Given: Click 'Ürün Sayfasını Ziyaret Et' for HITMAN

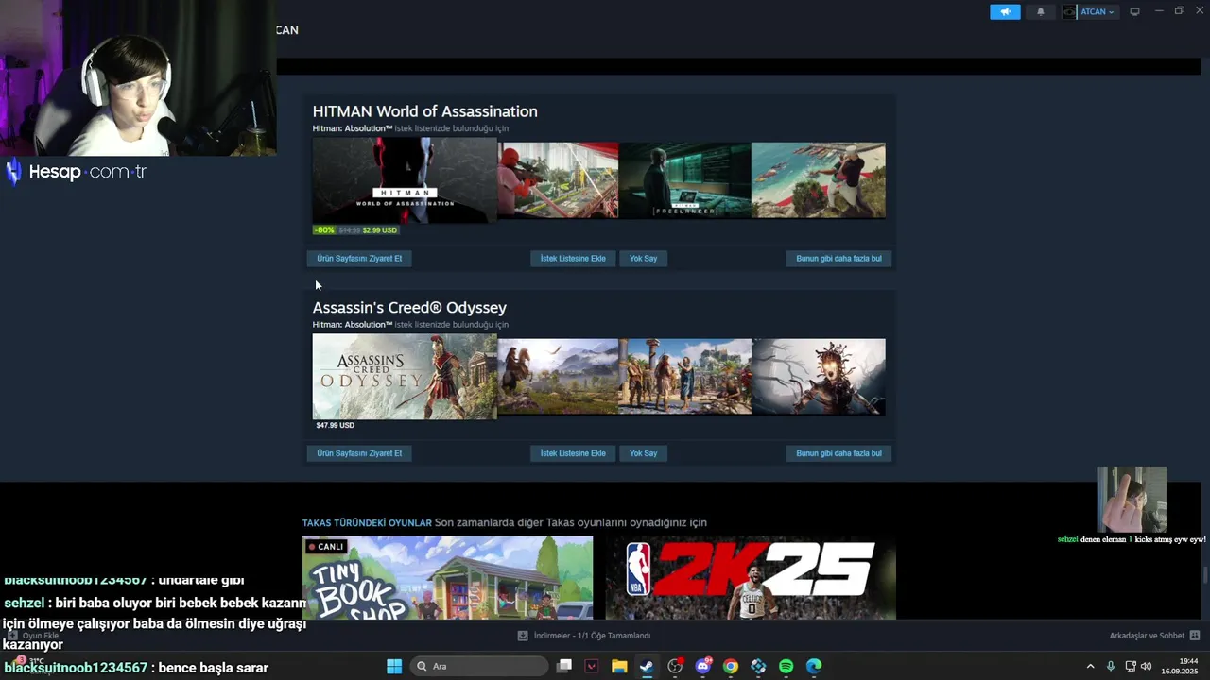Looking at the screenshot, I should [359, 258].
